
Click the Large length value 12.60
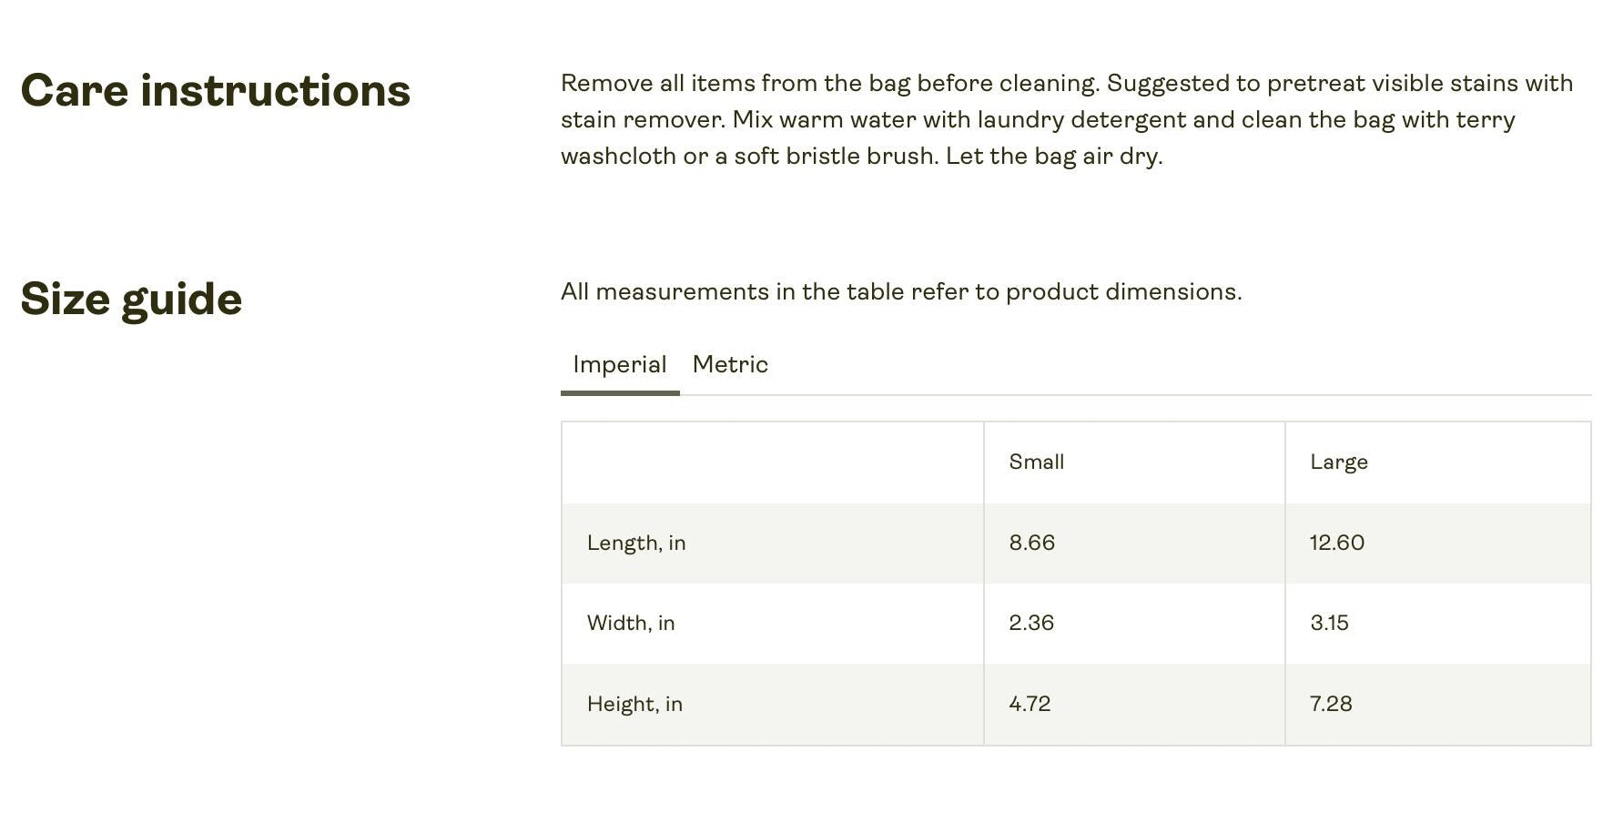1336,544
